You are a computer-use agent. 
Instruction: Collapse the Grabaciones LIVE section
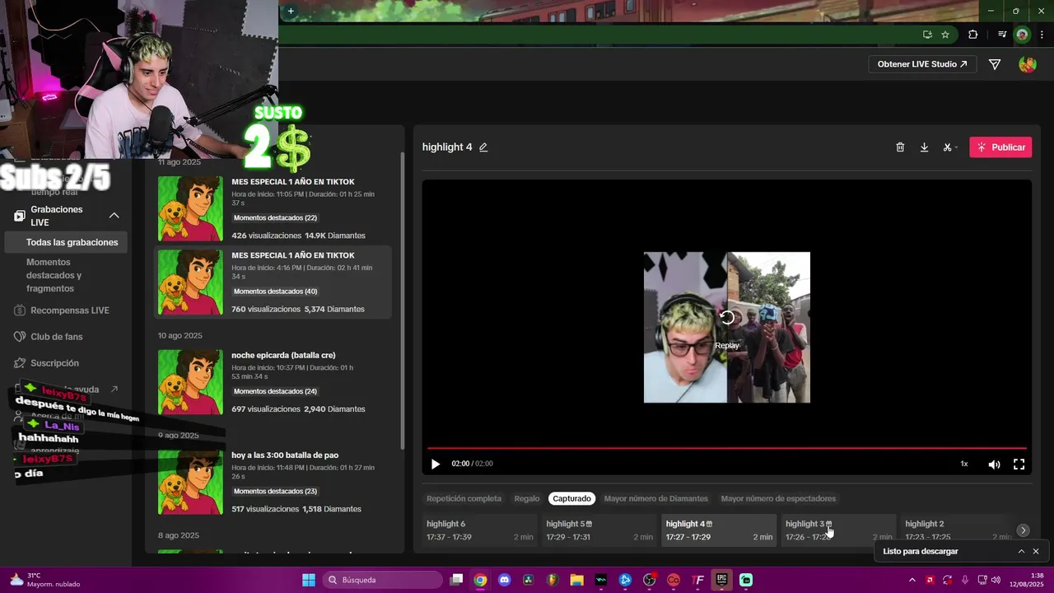(114, 216)
